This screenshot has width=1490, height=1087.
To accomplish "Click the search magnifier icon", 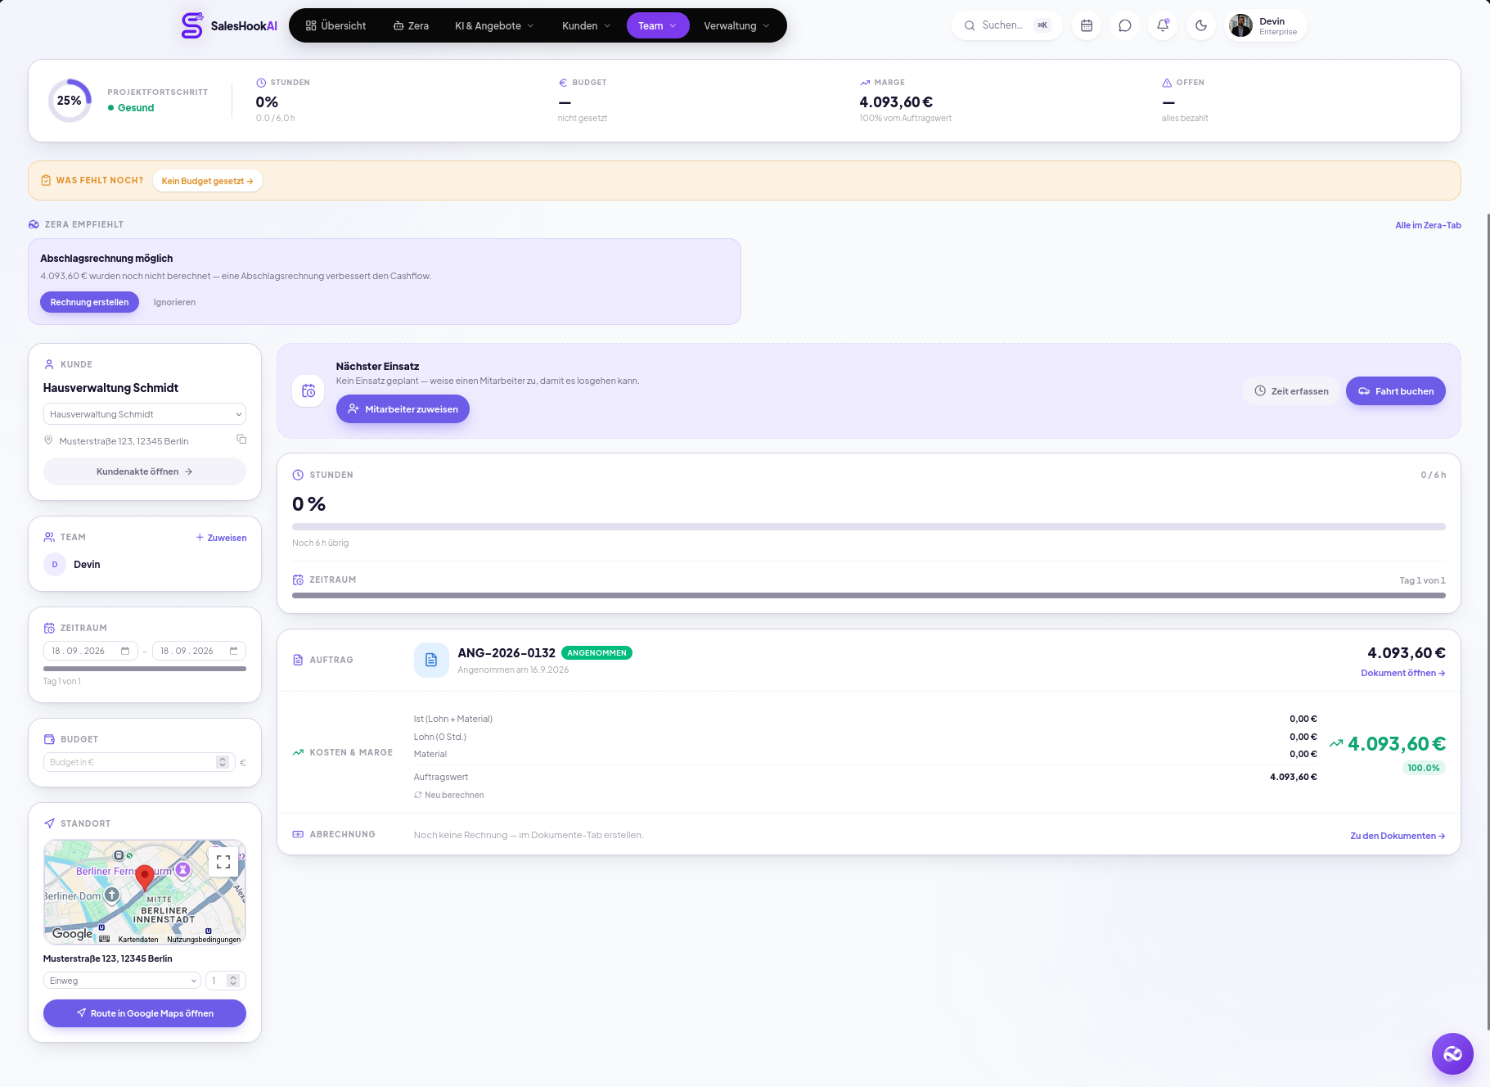I will tap(970, 25).
